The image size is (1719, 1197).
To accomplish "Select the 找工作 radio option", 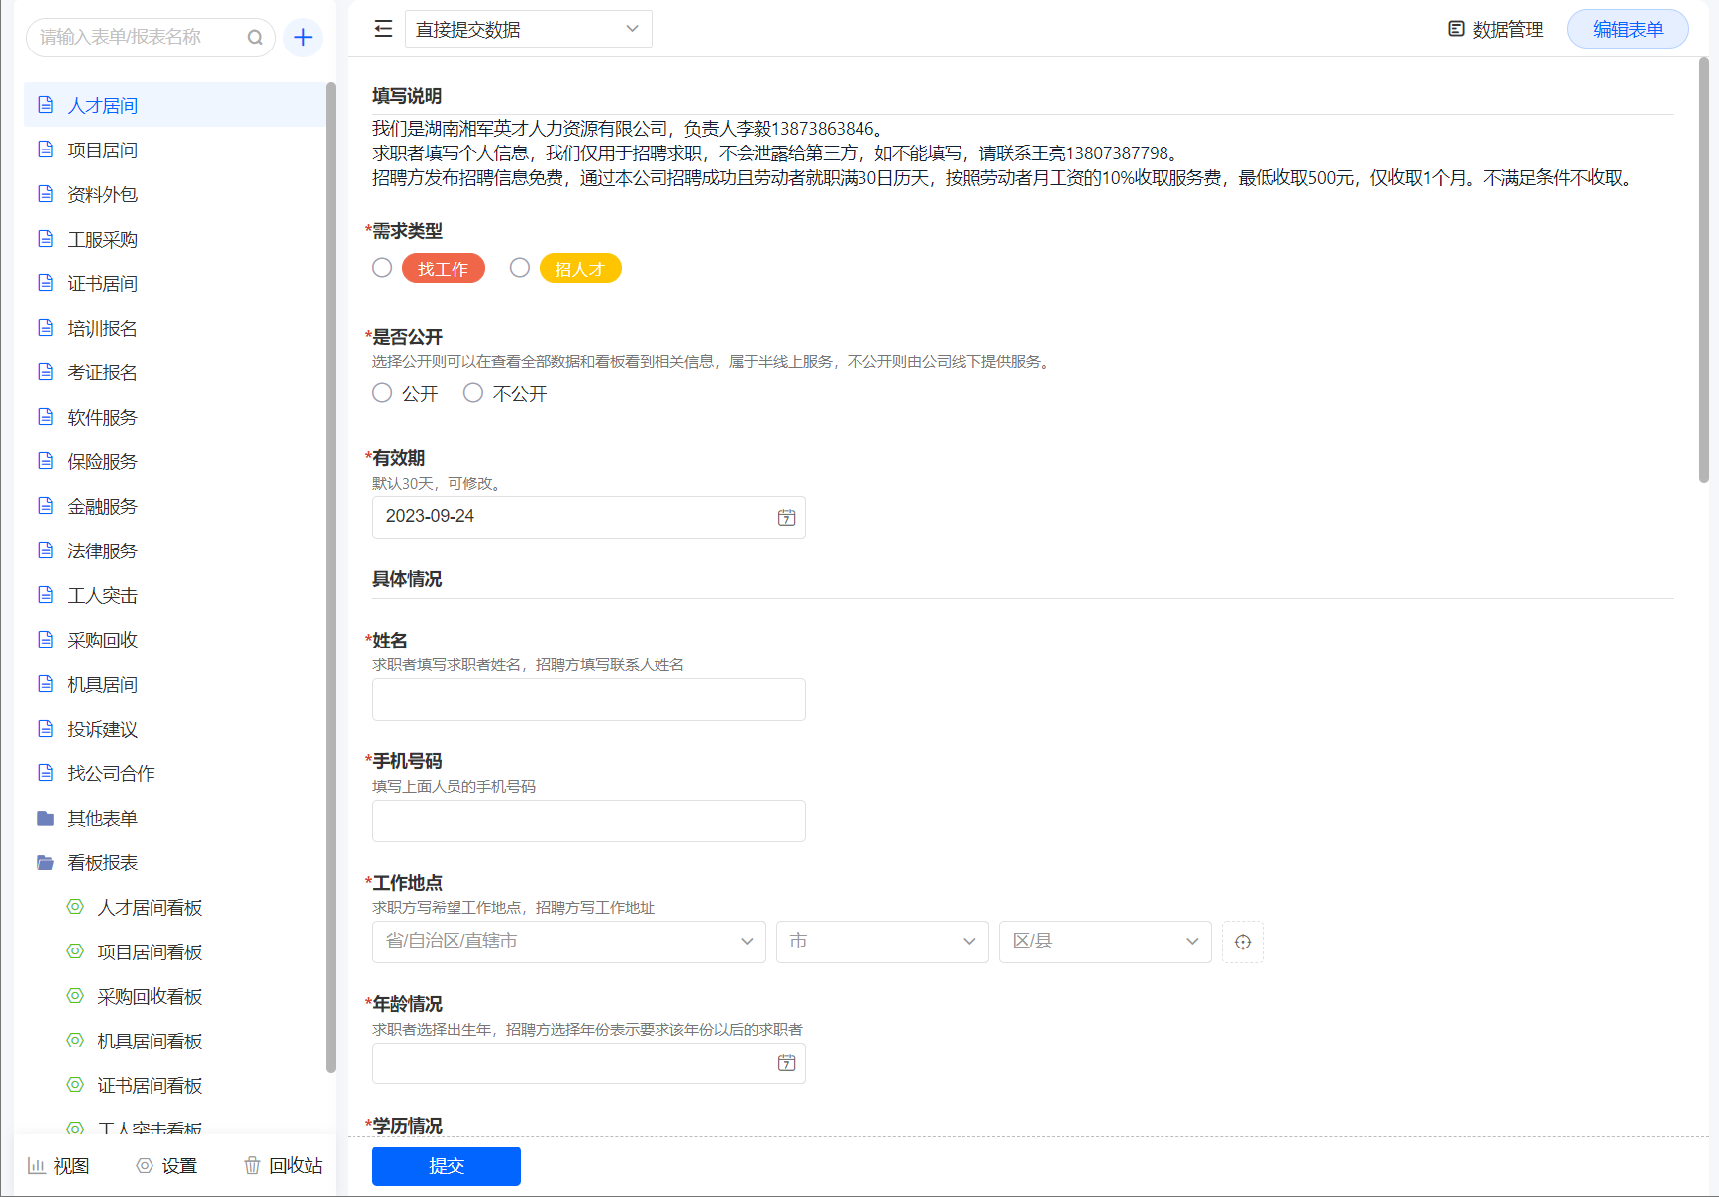I will (x=382, y=268).
